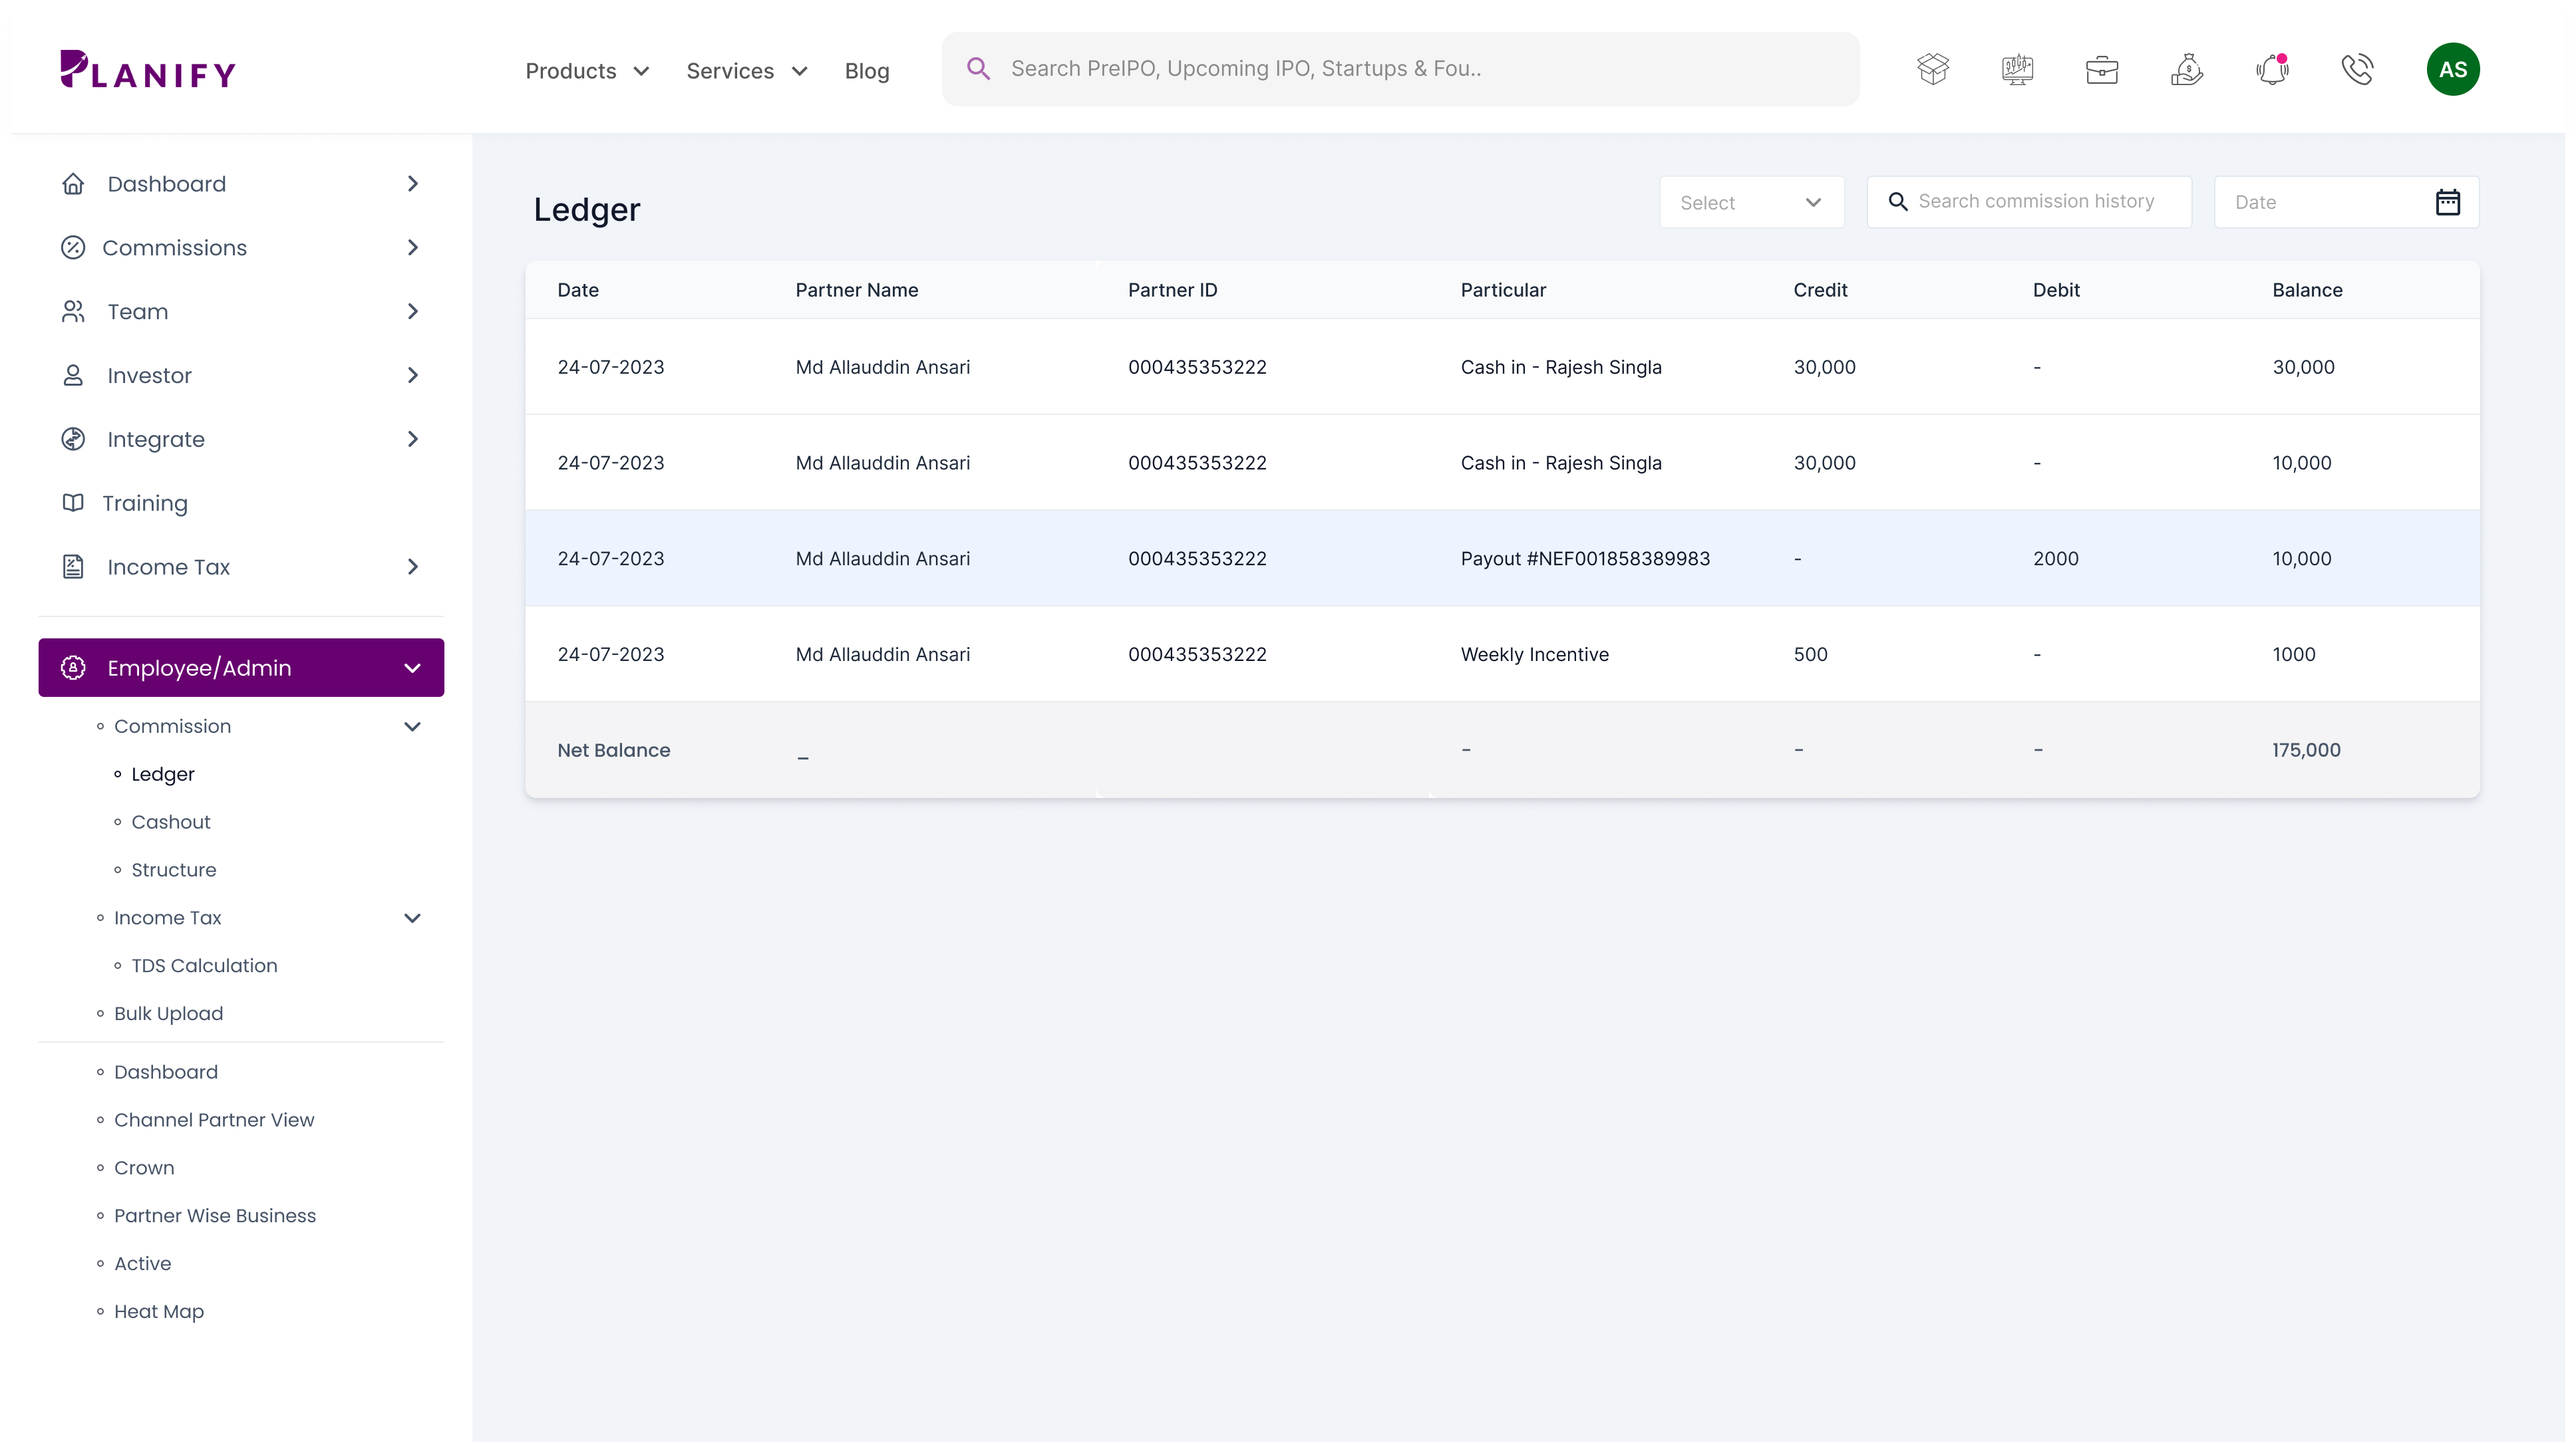Open the AS user avatar
This screenshot has width=2576, height=1443.
[2453, 69]
